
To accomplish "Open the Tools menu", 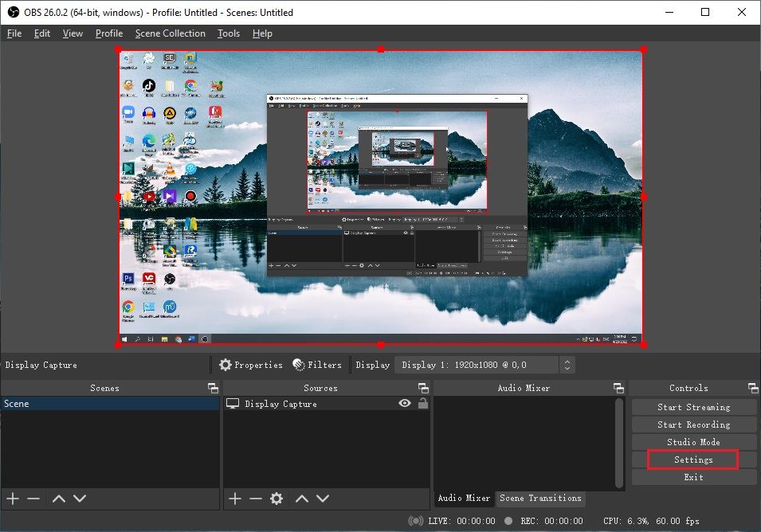I will 229,33.
